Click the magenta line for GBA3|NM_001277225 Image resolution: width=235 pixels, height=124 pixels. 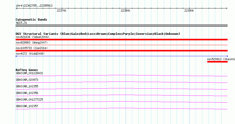pyautogui.click(x=121, y=102)
